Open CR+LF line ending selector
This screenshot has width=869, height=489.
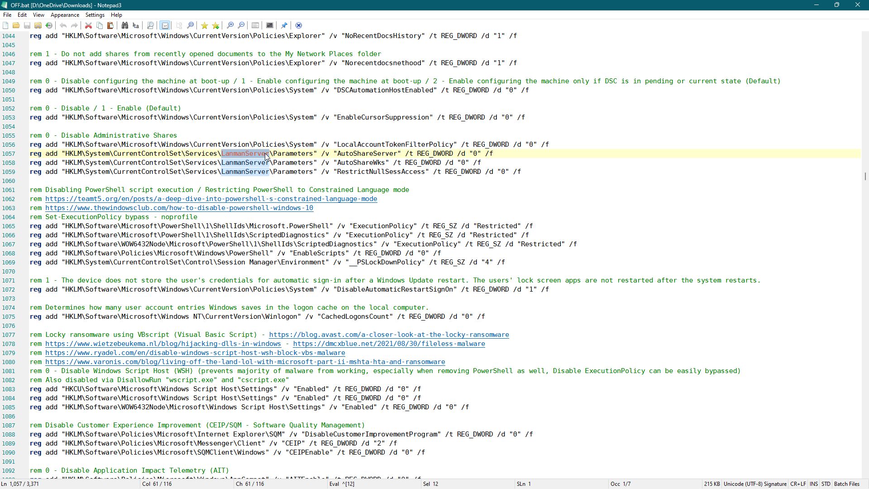point(797,484)
